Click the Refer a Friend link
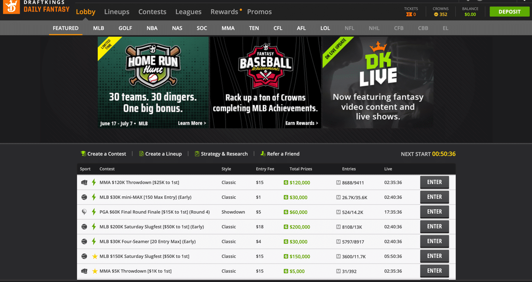Image resolution: width=532 pixels, height=282 pixels. [x=283, y=154]
